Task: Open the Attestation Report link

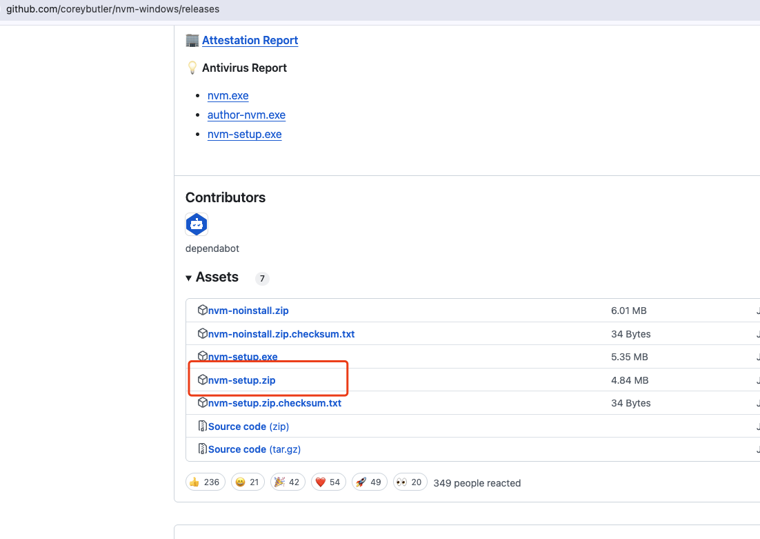Action: click(x=250, y=40)
